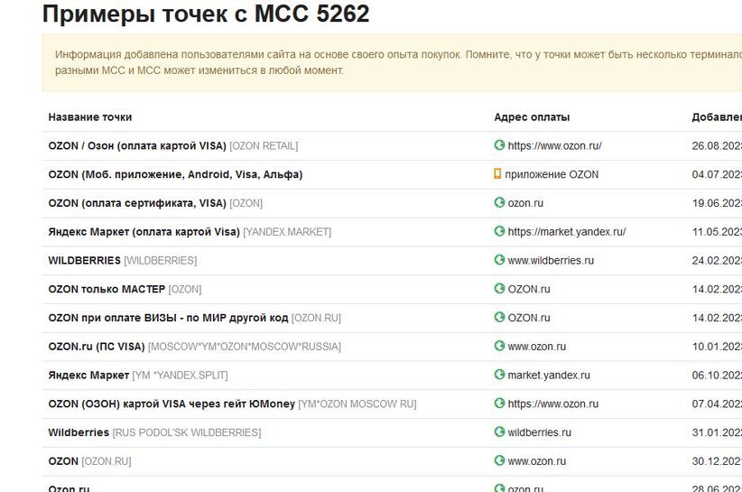Open OZON (ОЗОН) картой VISA через гейт ЮMoney

click(x=172, y=404)
